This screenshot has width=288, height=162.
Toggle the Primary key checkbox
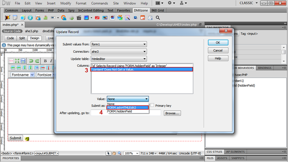(x=152, y=105)
